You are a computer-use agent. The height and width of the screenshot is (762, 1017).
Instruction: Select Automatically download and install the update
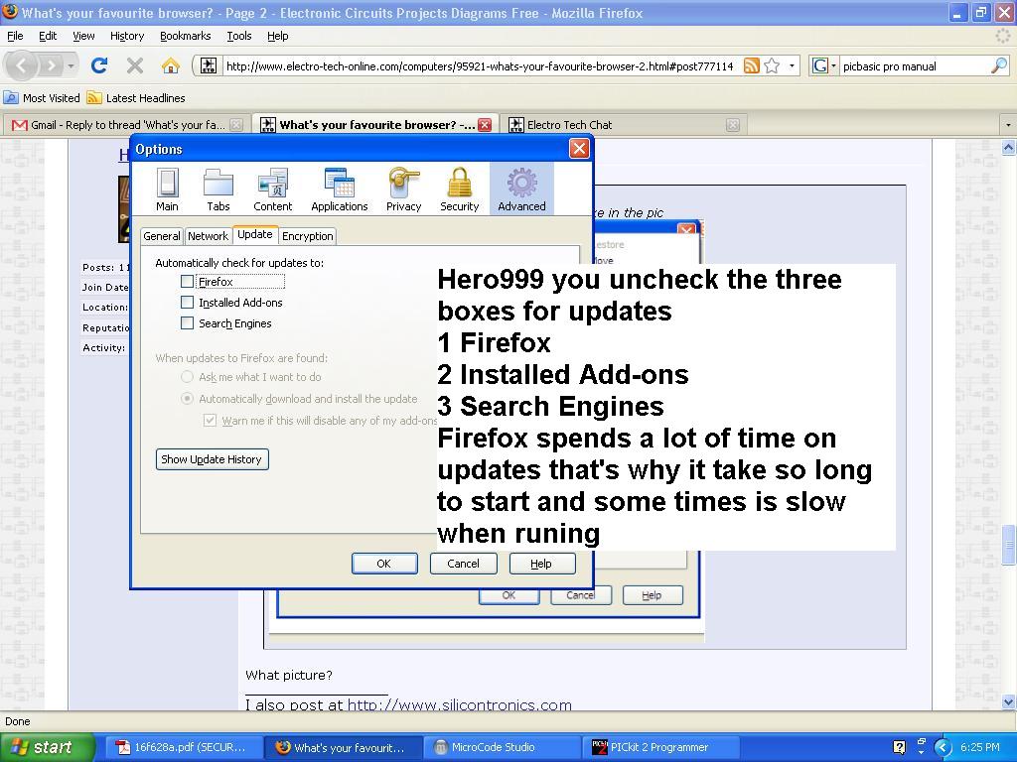[187, 399]
